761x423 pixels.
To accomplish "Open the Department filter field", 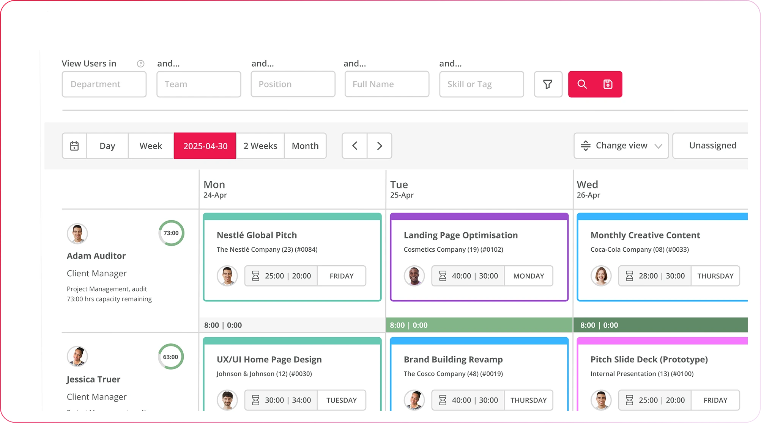I will [104, 84].
